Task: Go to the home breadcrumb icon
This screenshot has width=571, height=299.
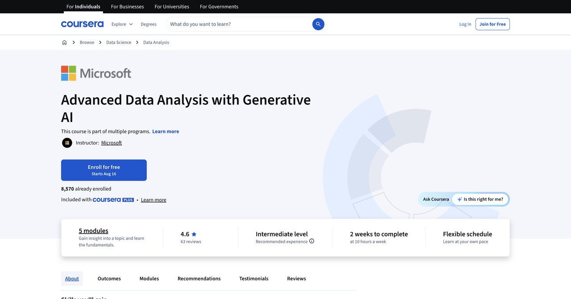Action: pyautogui.click(x=64, y=42)
